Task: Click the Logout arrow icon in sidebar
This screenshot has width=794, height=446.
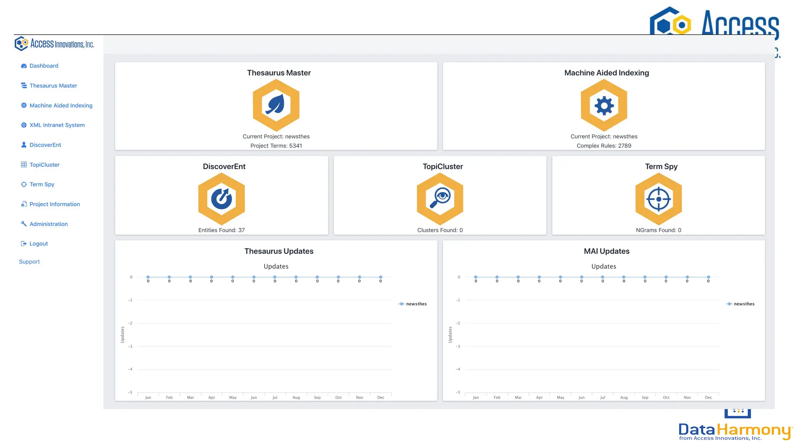Action: [24, 244]
